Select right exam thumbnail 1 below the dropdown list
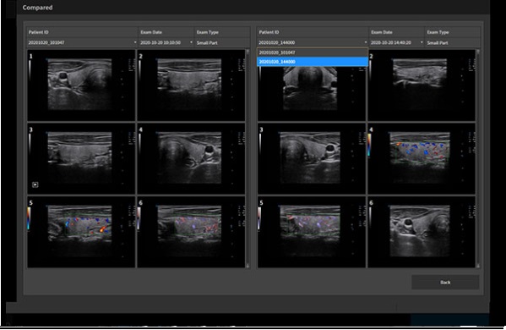Viewport: 506px width, 330px height. (312, 94)
